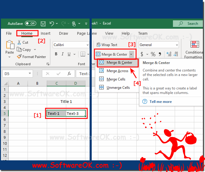
Task: Open the Merge & Center dropdown arrow
Action: tap(131, 54)
